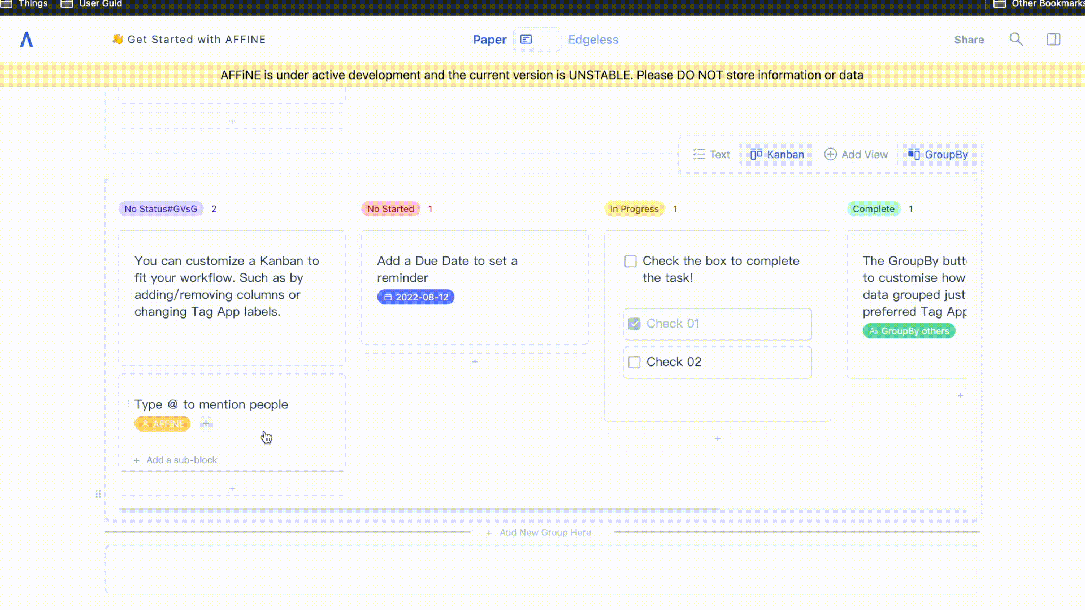Add a card under No Status column
The height and width of the screenshot is (610, 1085).
point(232,488)
